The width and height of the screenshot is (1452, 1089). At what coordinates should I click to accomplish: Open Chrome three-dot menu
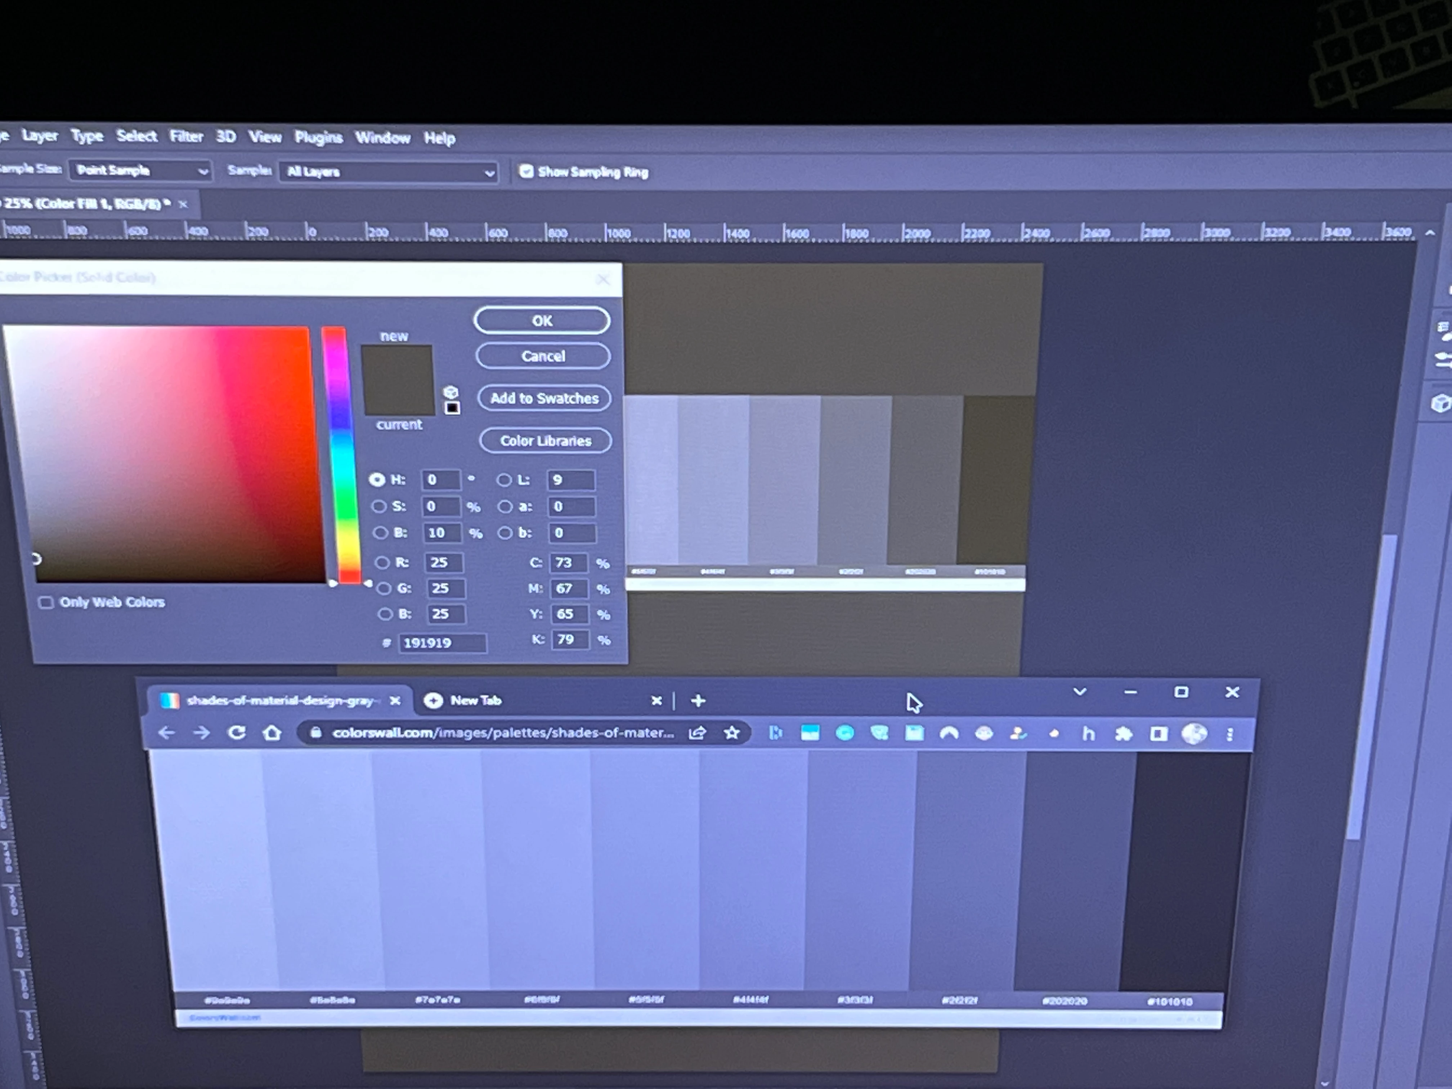tap(1229, 734)
